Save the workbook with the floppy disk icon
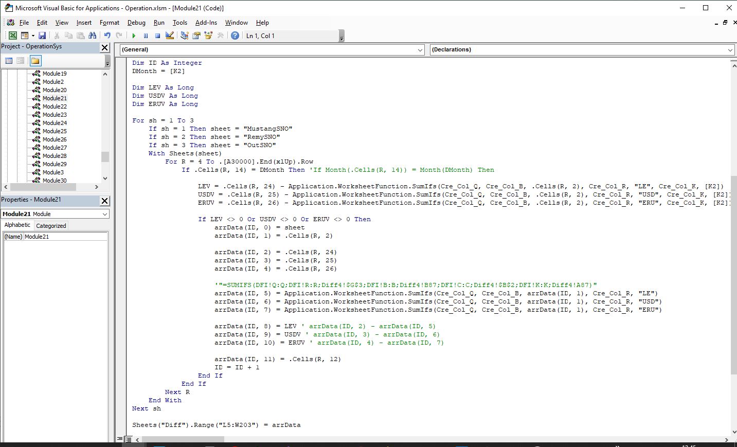Screen dimensions: 737x447 pyautogui.click(x=42, y=35)
